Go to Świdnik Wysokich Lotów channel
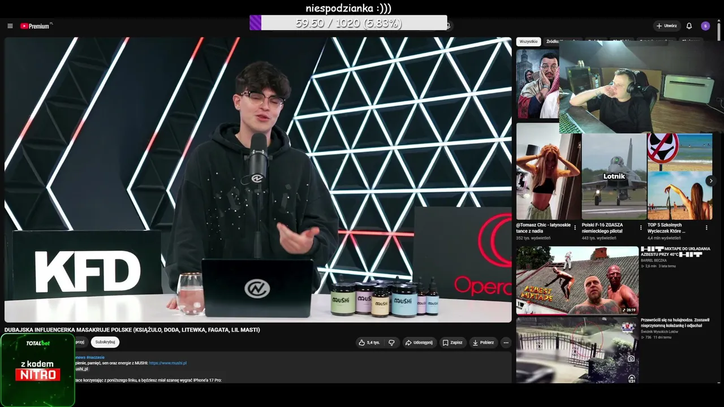724x407 pixels. 660,332
